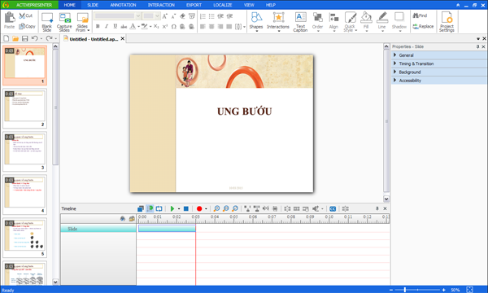
Task: Click the Find button
Action: (420, 15)
